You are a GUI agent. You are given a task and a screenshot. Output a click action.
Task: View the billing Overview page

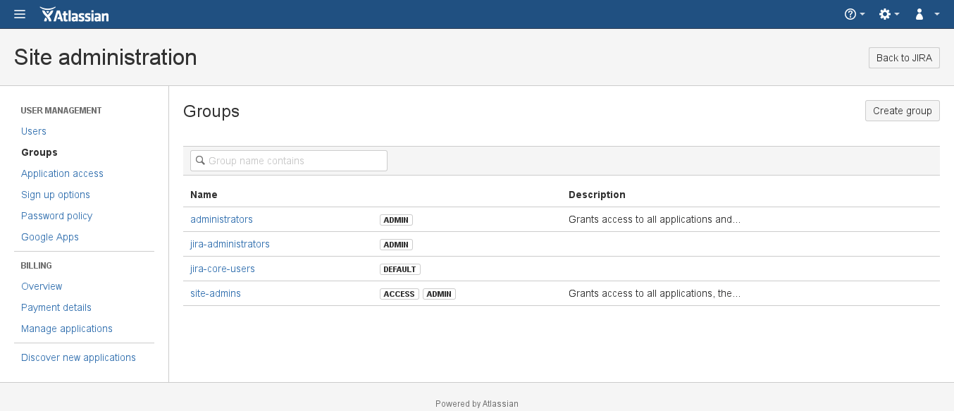point(41,286)
